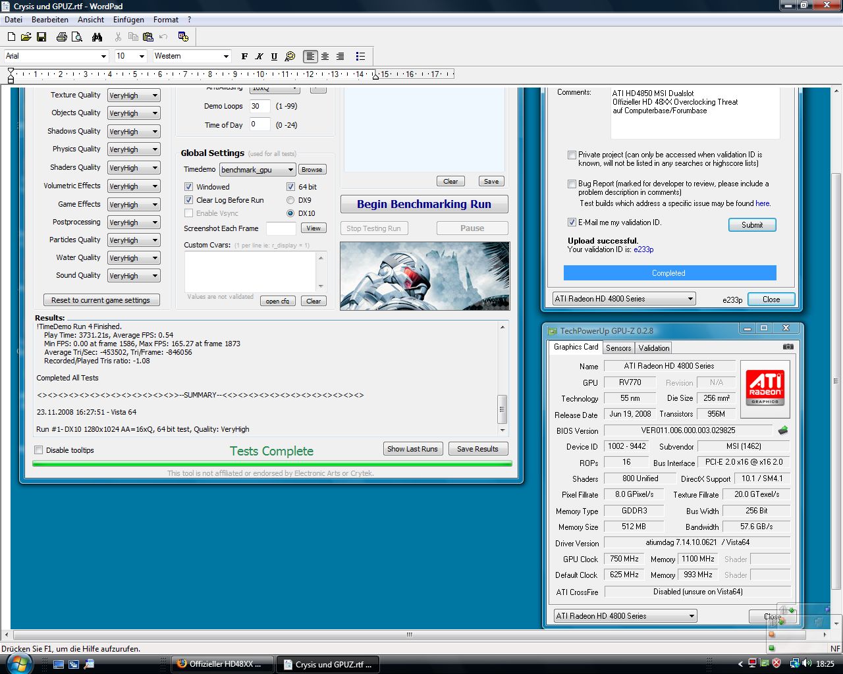This screenshot has height=674, width=843.
Task: Toggle italic formatting (K icon)
Action: (x=259, y=57)
